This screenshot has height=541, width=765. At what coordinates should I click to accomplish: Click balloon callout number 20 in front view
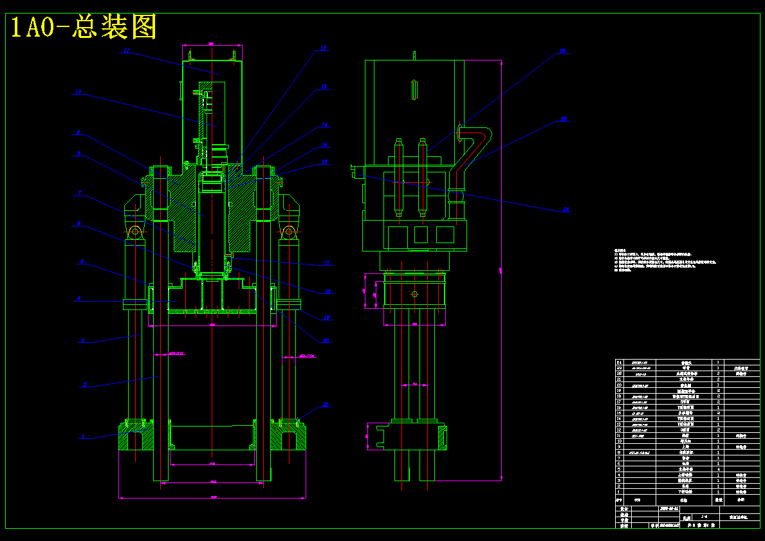pos(326,340)
